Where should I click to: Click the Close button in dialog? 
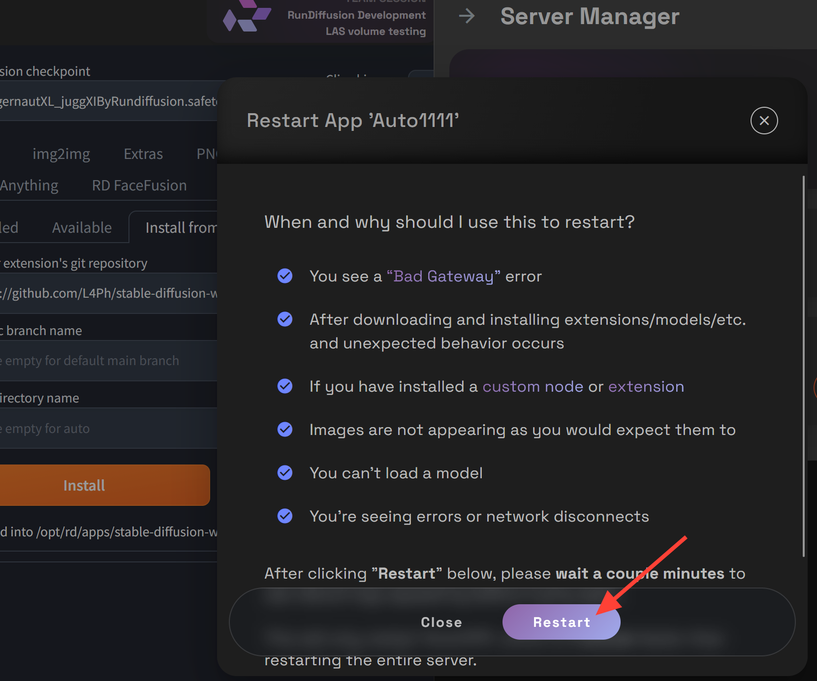[441, 622]
